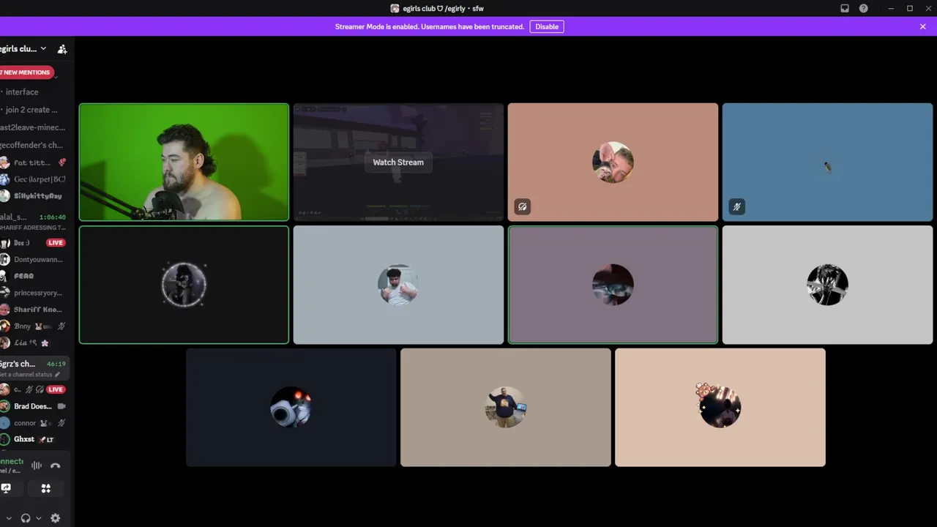Image resolution: width=937 pixels, height=527 pixels.
Task: Select the Fat titt user in voice list
Action: [34, 162]
